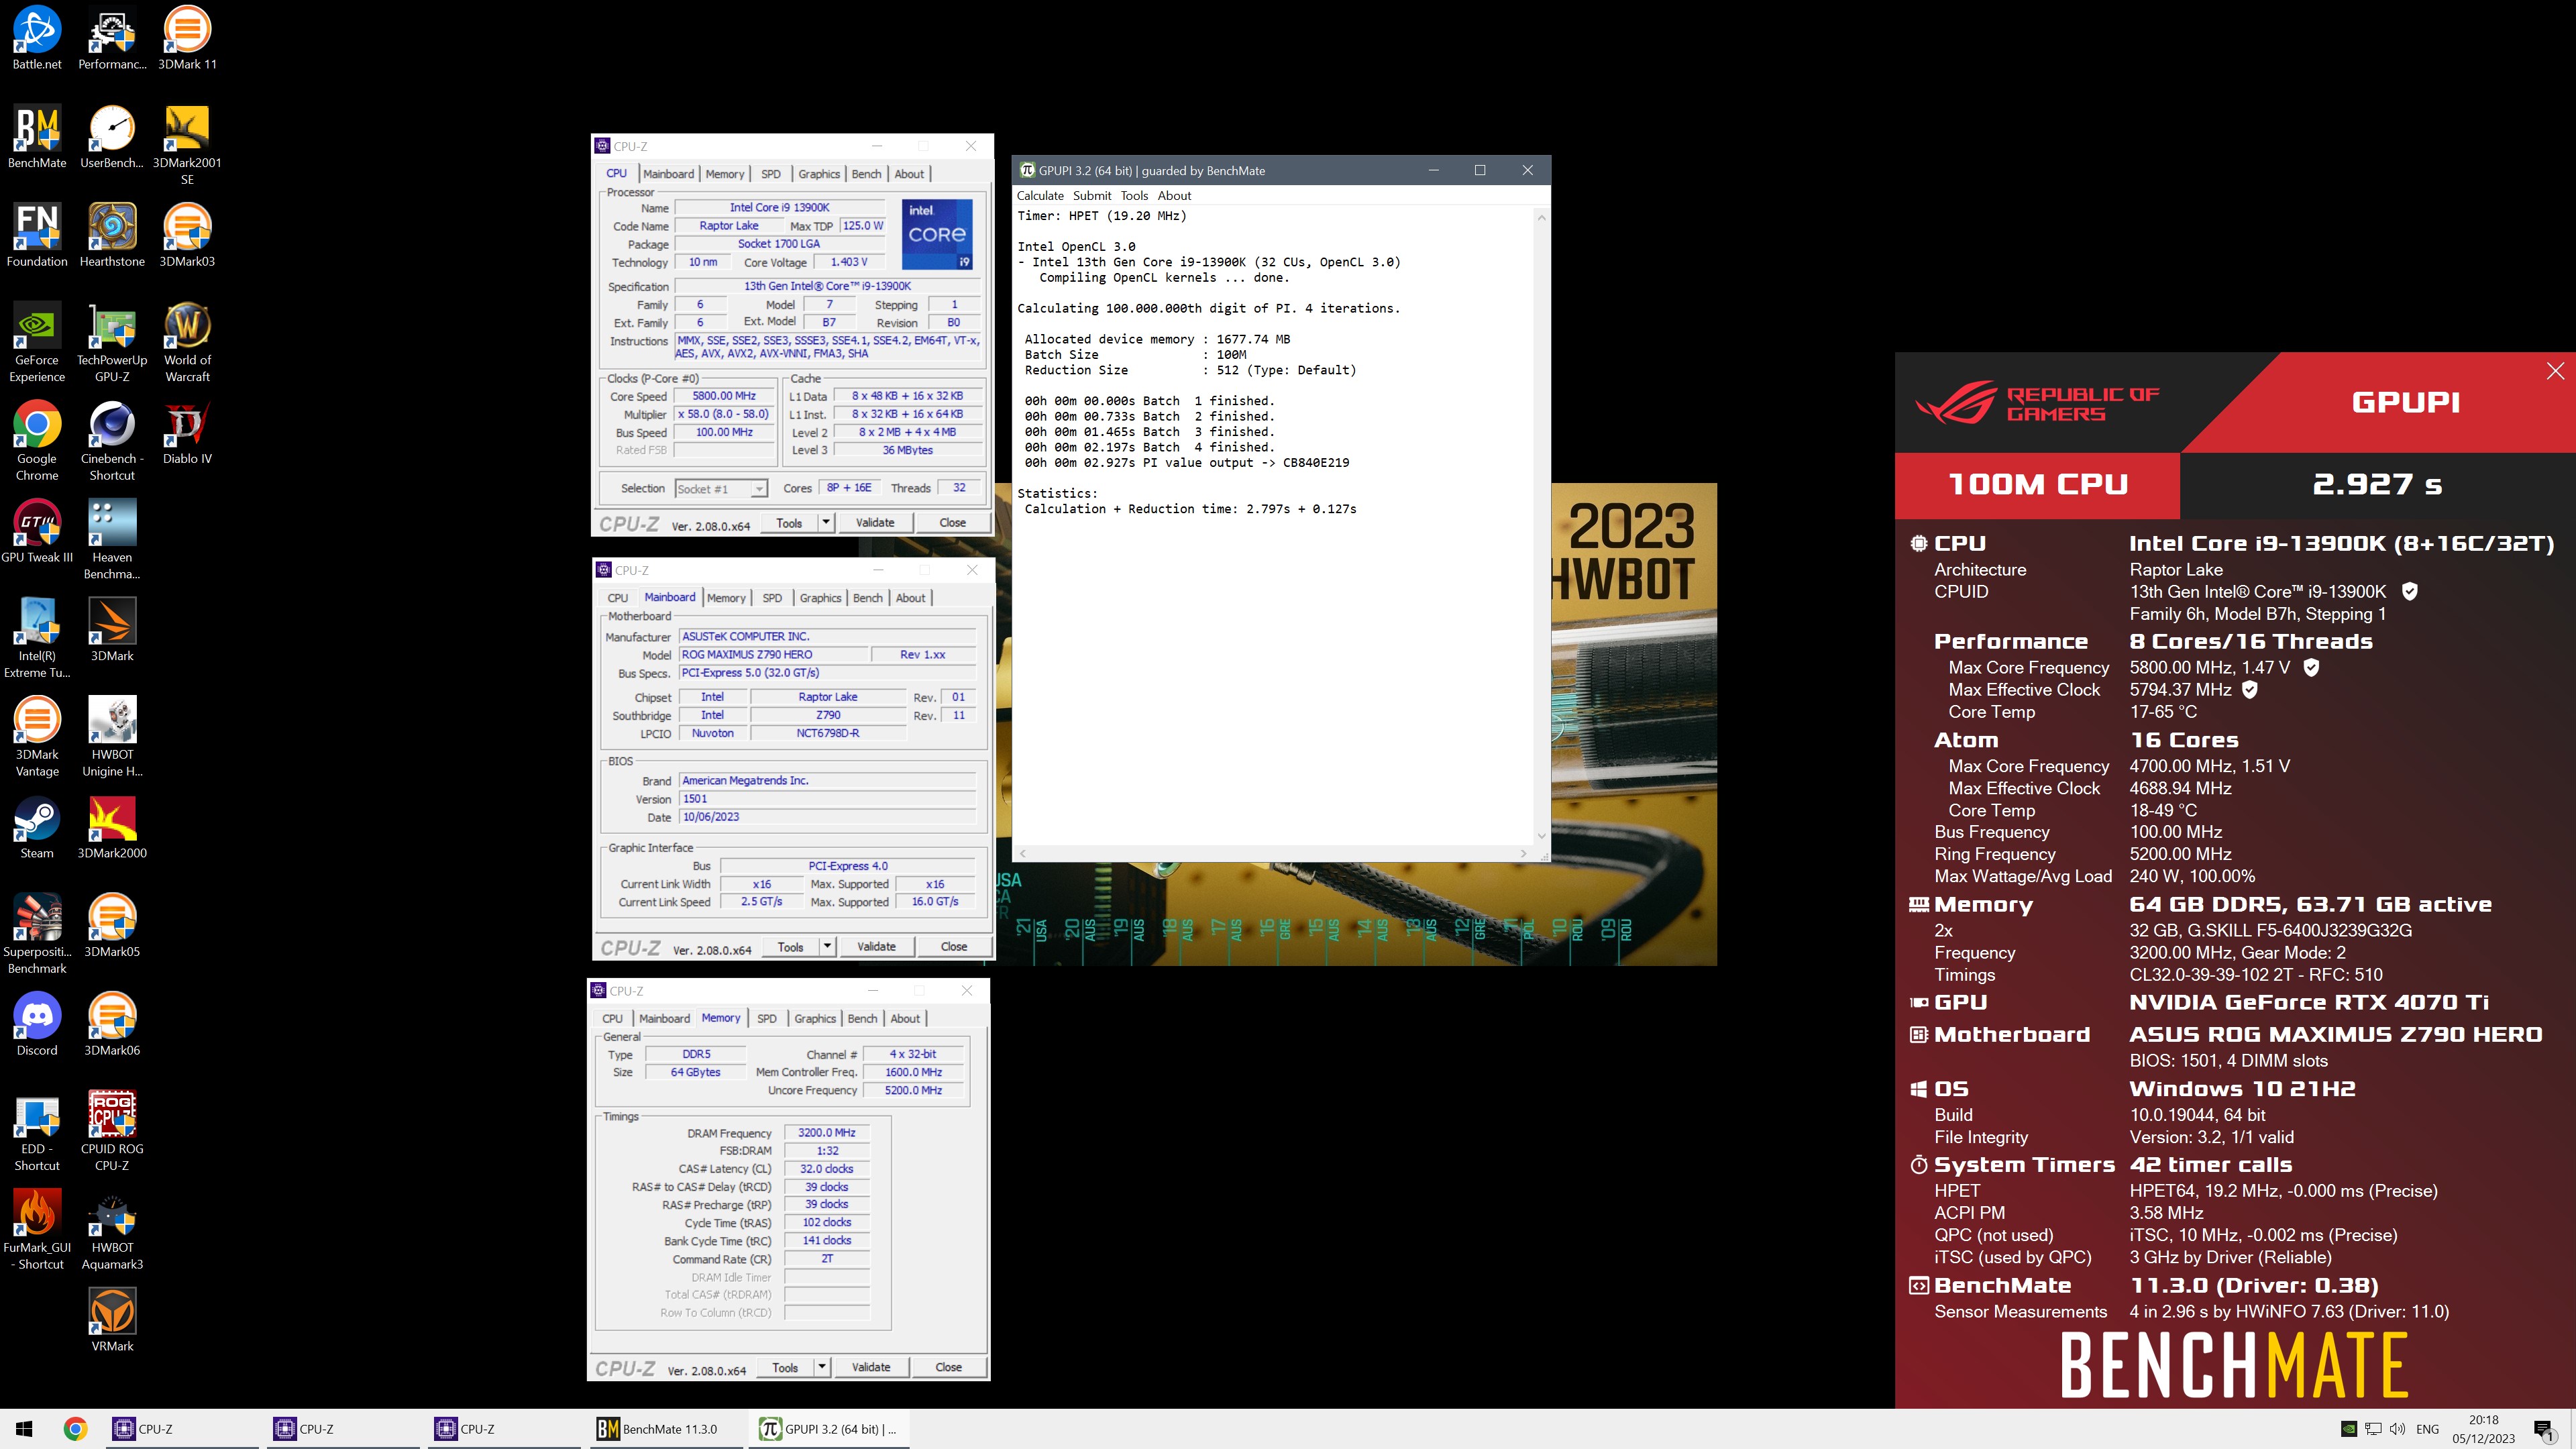Click ENG language indicator in taskbar

click(2427, 1429)
